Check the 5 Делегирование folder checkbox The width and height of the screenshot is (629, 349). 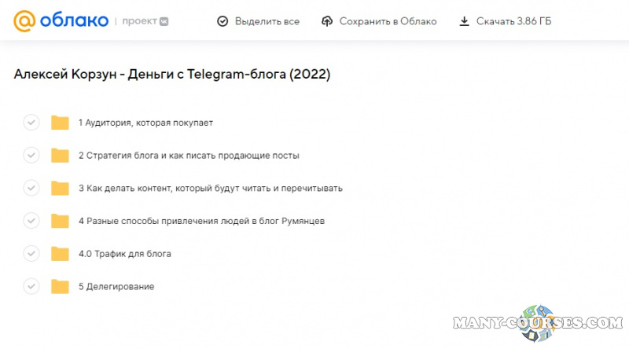point(31,287)
